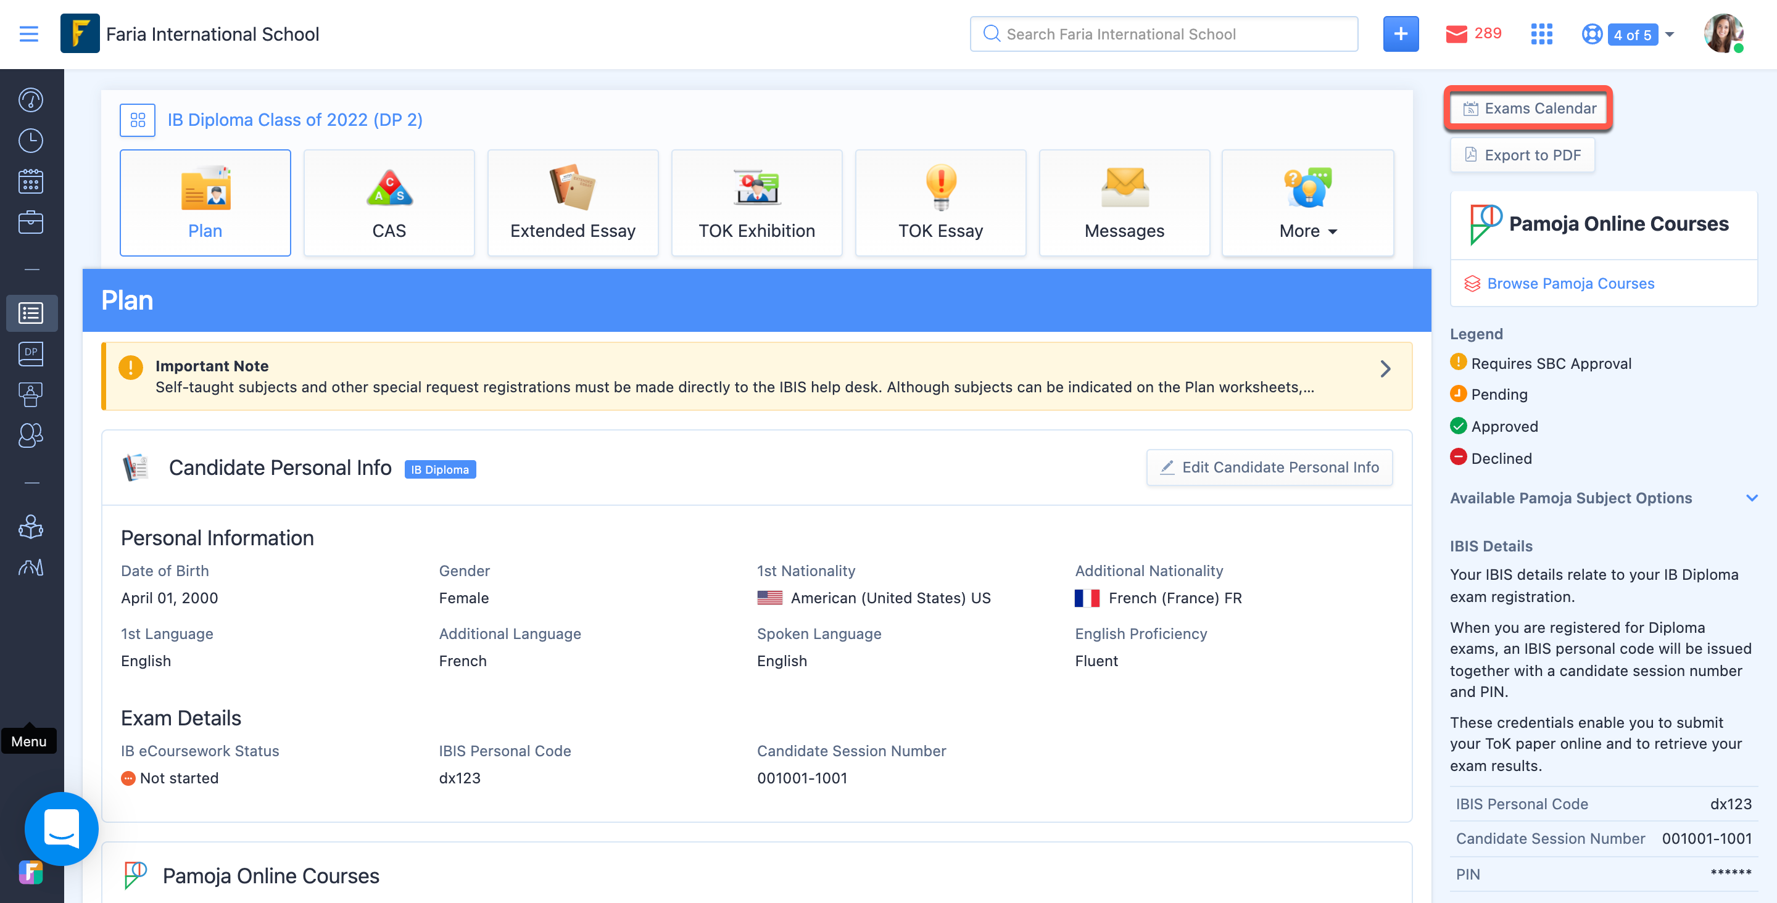The image size is (1777, 903).
Task: Click the colorful F app icon
Action: pos(30,872)
